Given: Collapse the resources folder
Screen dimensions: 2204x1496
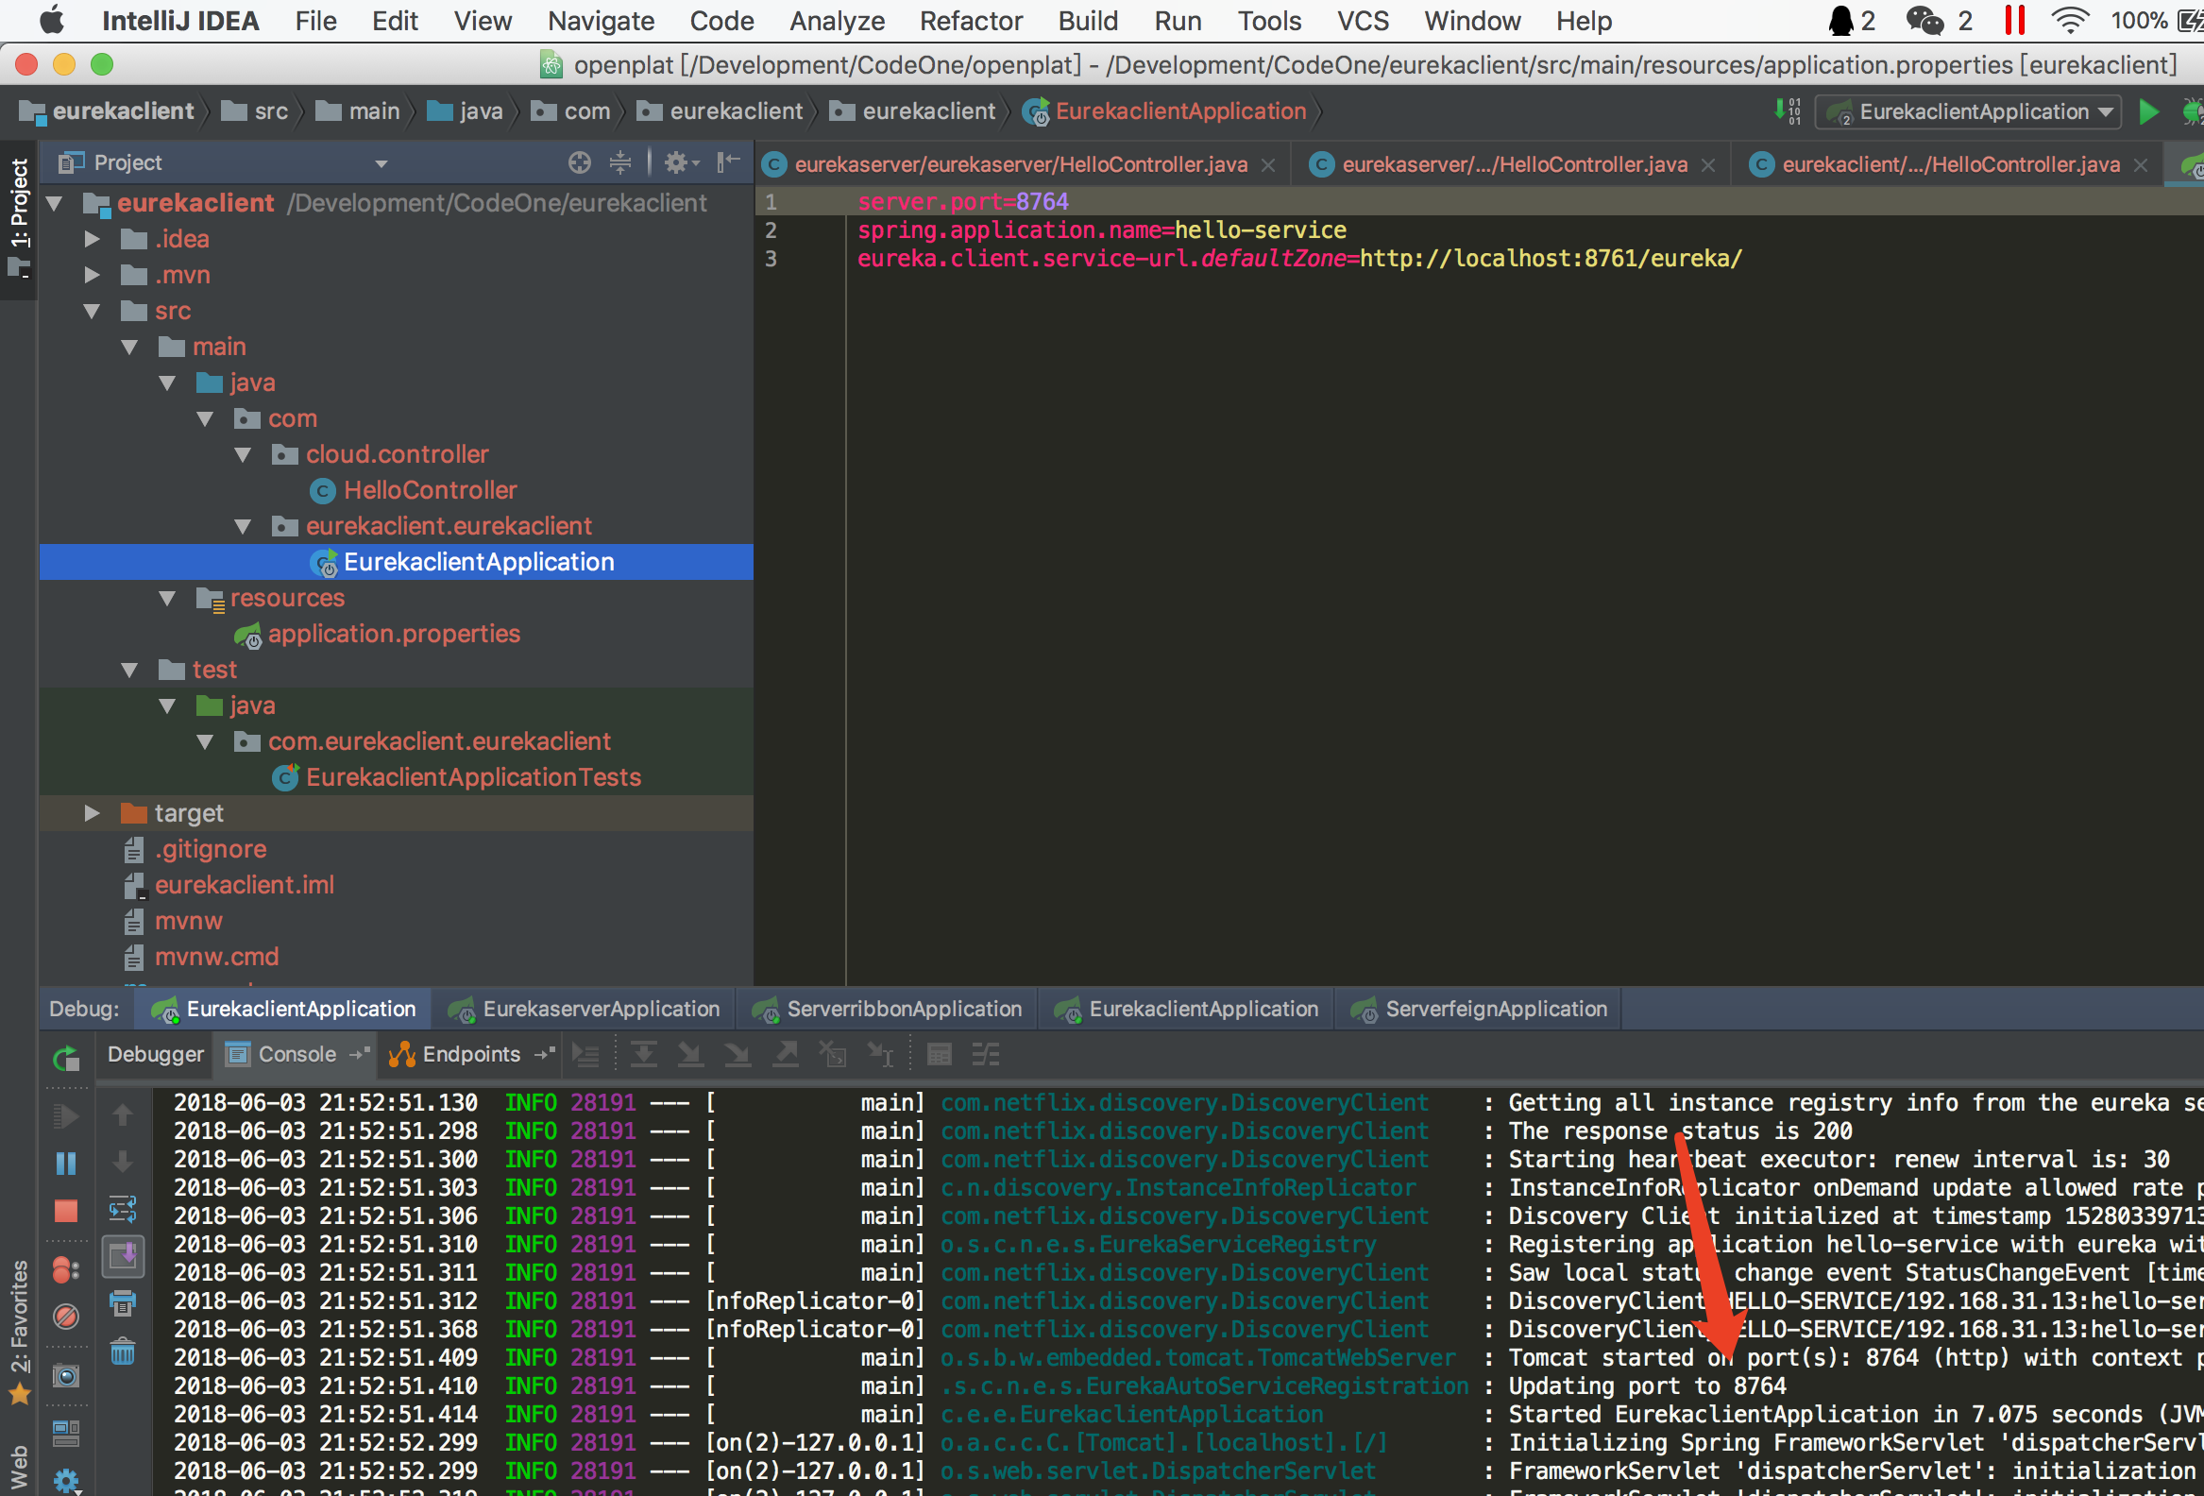Looking at the screenshot, I should pos(168,599).
